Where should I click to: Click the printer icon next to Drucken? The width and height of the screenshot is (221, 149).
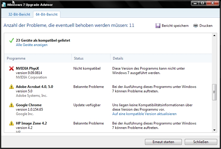point(195,26)
